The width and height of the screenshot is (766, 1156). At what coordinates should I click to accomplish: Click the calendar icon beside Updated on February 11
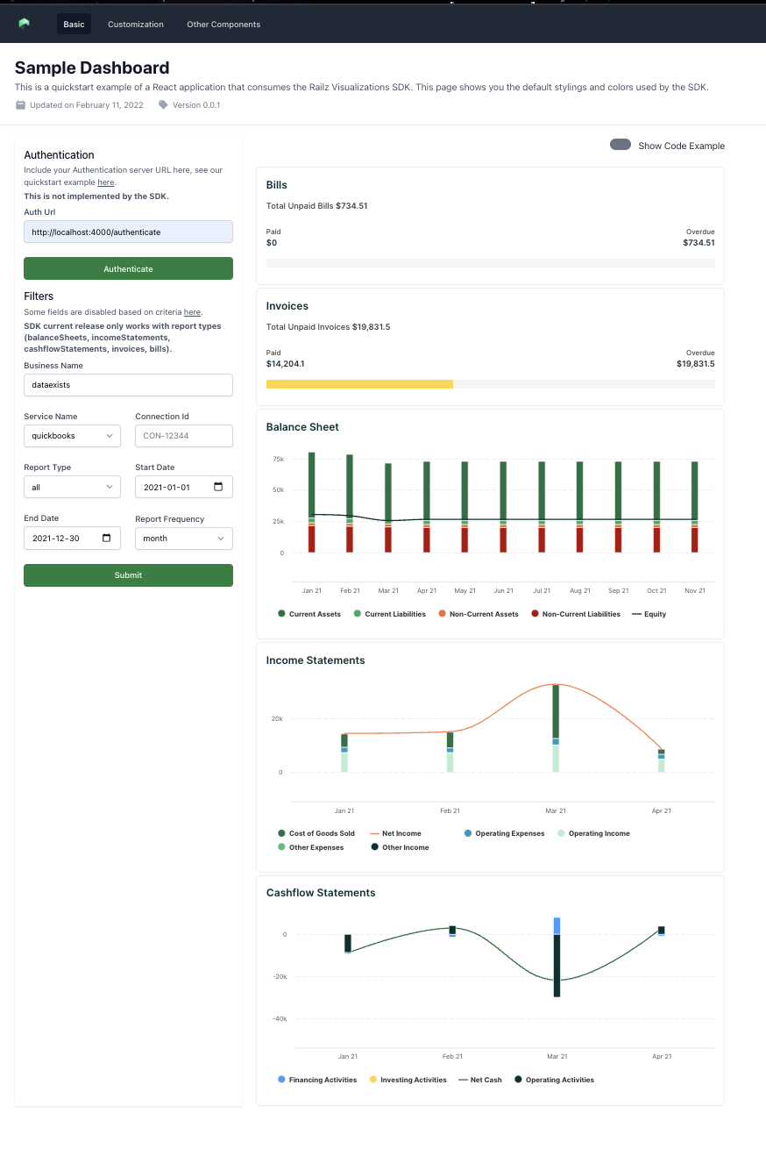coord(21,105)
